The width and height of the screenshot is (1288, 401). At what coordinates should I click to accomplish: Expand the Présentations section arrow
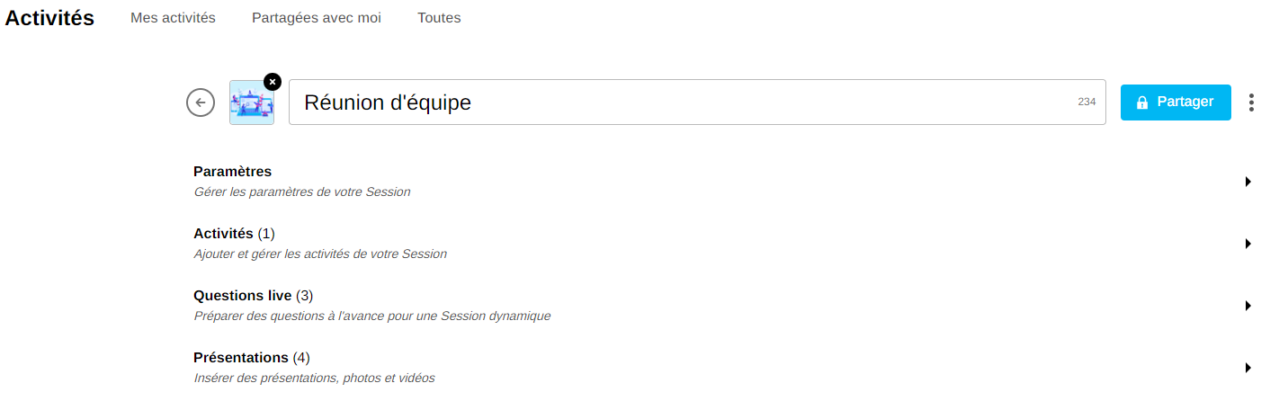(x=1248, y=368)
